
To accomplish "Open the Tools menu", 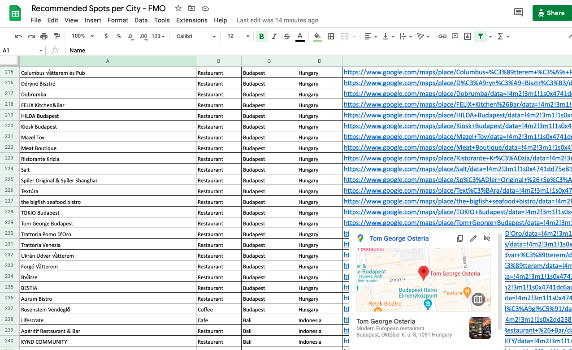I will 162,20.
